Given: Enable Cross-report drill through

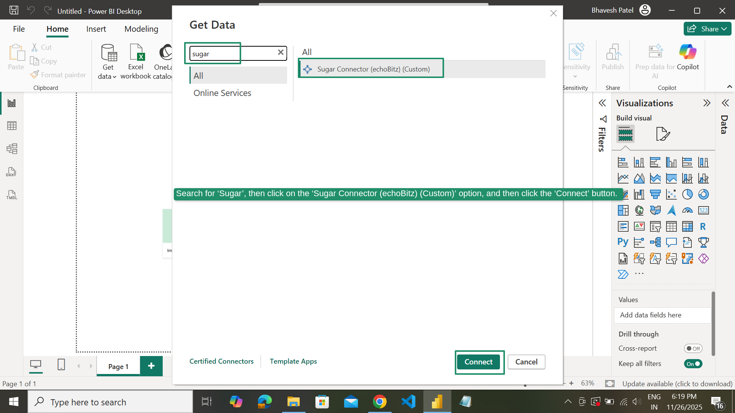Looking at the screenshot, I should [x=693, y=348].
